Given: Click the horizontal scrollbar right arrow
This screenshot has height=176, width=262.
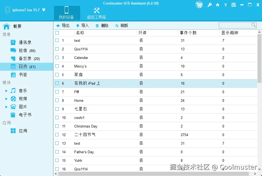Looking at the screenshot, I should click(255, 174).
